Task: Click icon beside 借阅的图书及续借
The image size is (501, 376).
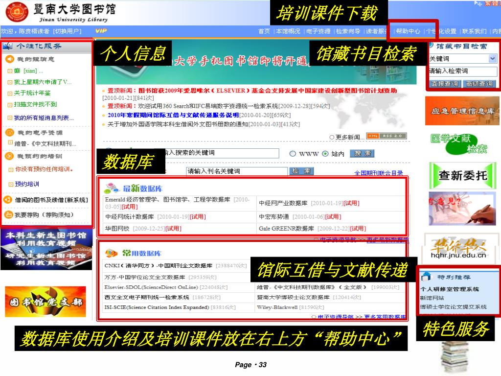Action: point(8,200)
